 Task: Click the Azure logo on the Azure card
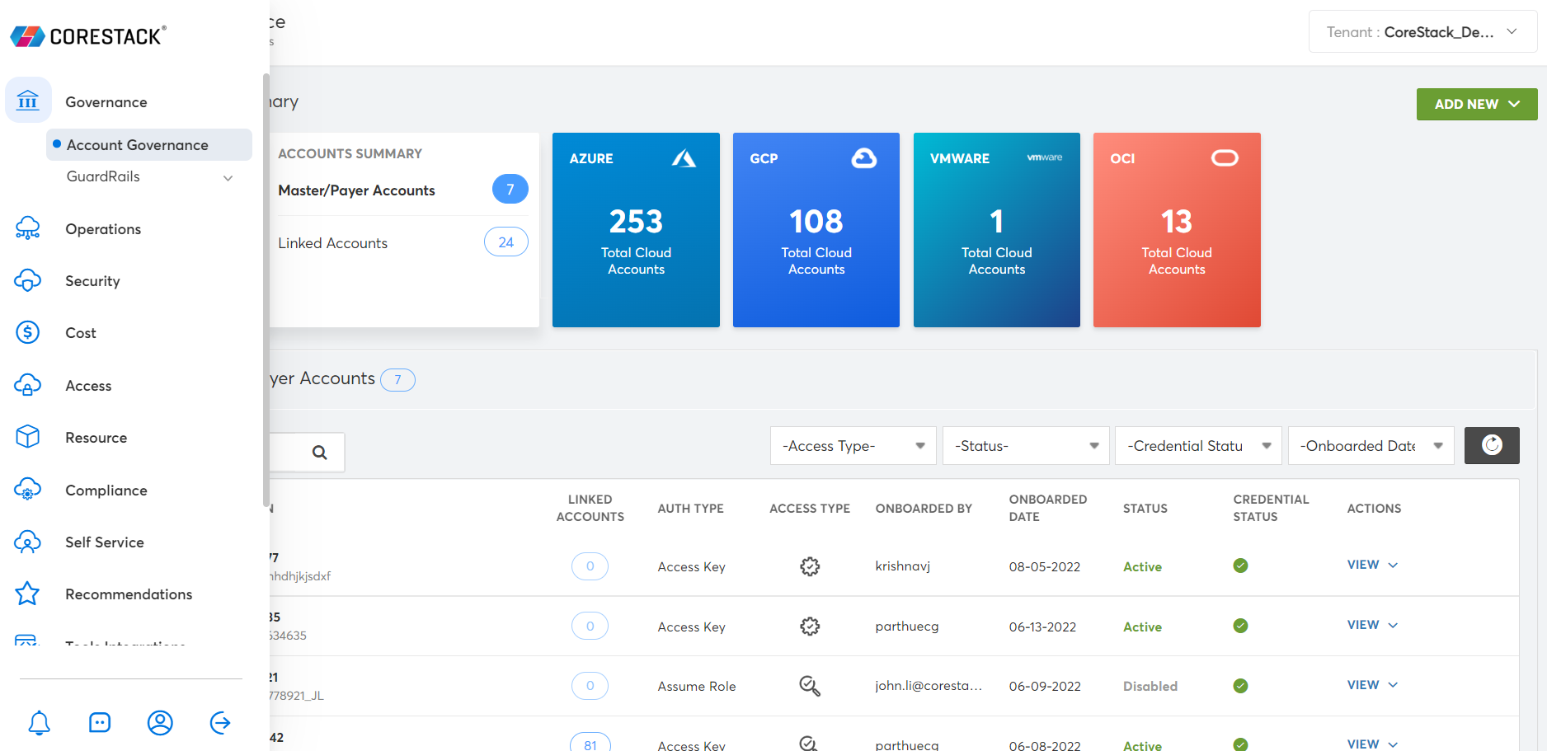click(x=684, y=157)
